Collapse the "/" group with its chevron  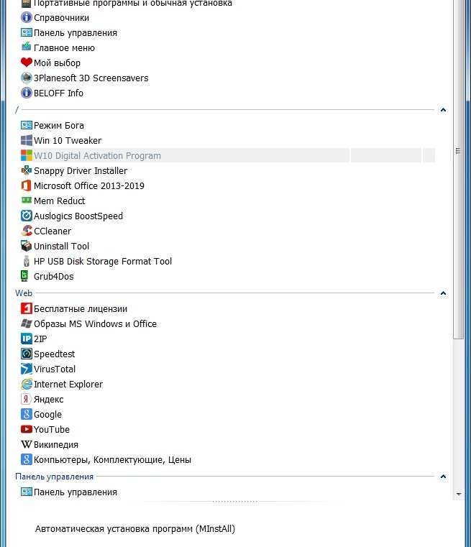443,110
